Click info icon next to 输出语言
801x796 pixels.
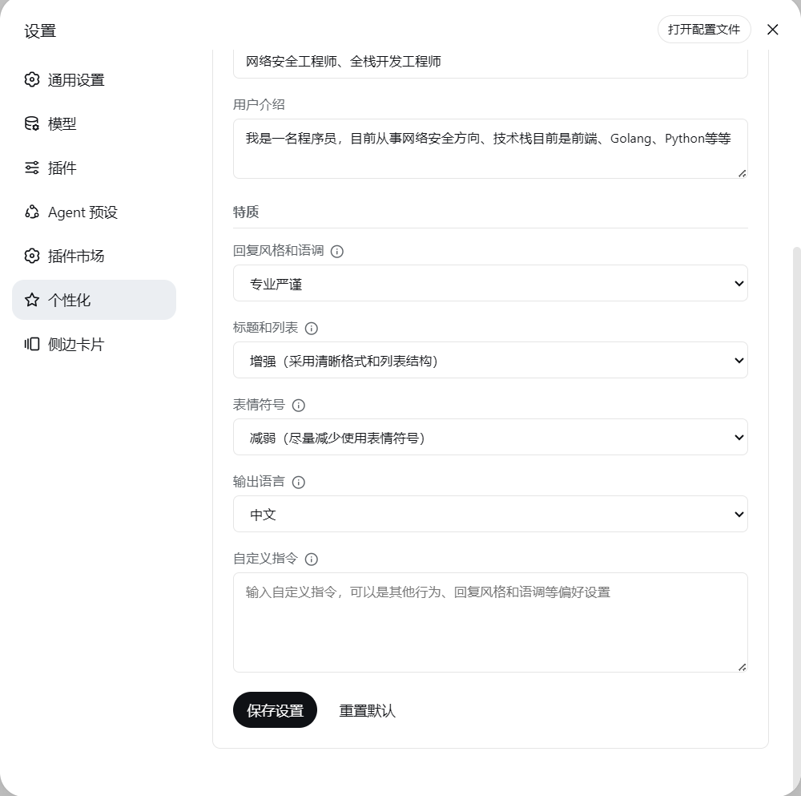(298, 482)
